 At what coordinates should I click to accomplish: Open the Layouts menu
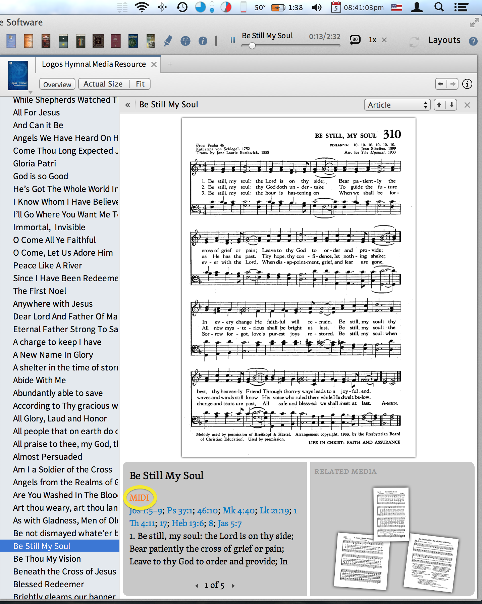[x=444, y=40]
